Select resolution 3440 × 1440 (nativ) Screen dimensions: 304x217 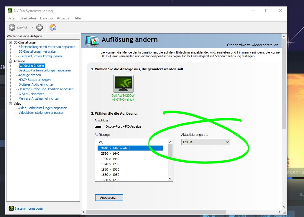pos(130,148)
